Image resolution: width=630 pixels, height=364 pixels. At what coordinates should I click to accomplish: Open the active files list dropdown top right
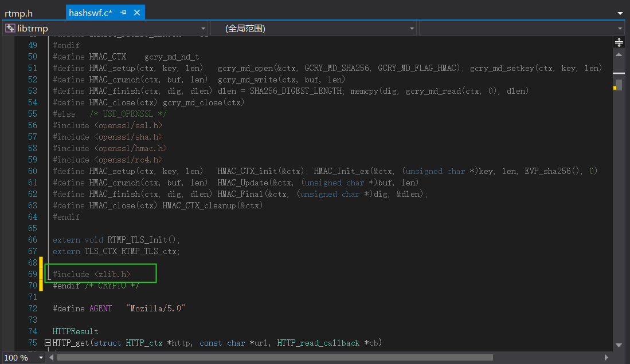(x=621, y=11)
